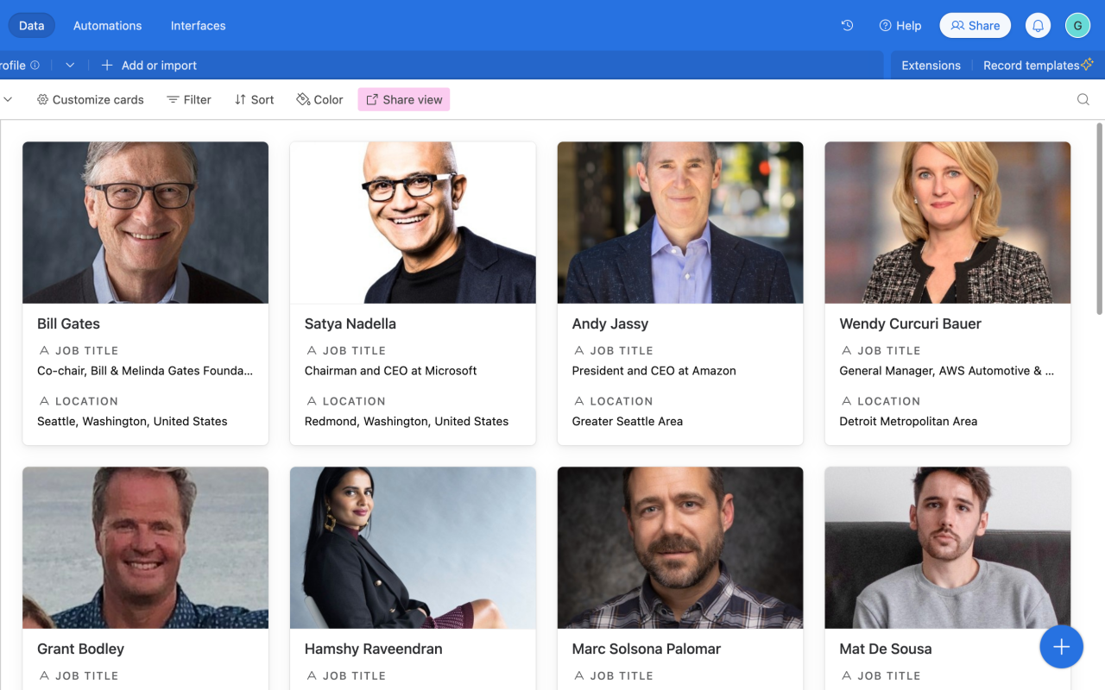Screen dimensions: 1105x690
Task: Click the Customize cards label
Action: pos(98,100)
